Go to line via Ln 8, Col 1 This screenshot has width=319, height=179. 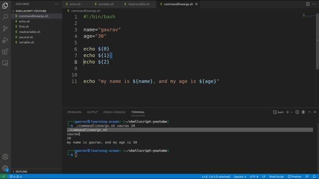click(216, 177)
